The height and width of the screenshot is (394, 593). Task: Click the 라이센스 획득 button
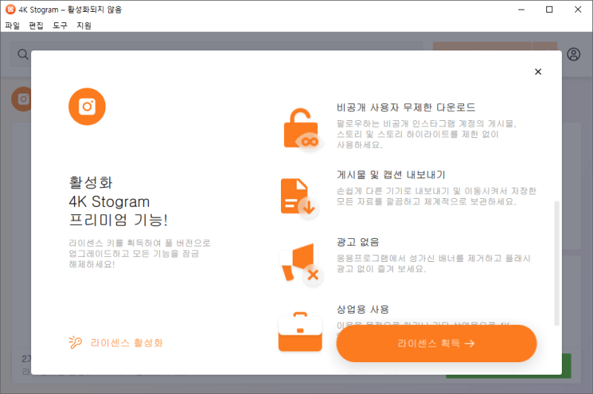(x=437, y=344)
